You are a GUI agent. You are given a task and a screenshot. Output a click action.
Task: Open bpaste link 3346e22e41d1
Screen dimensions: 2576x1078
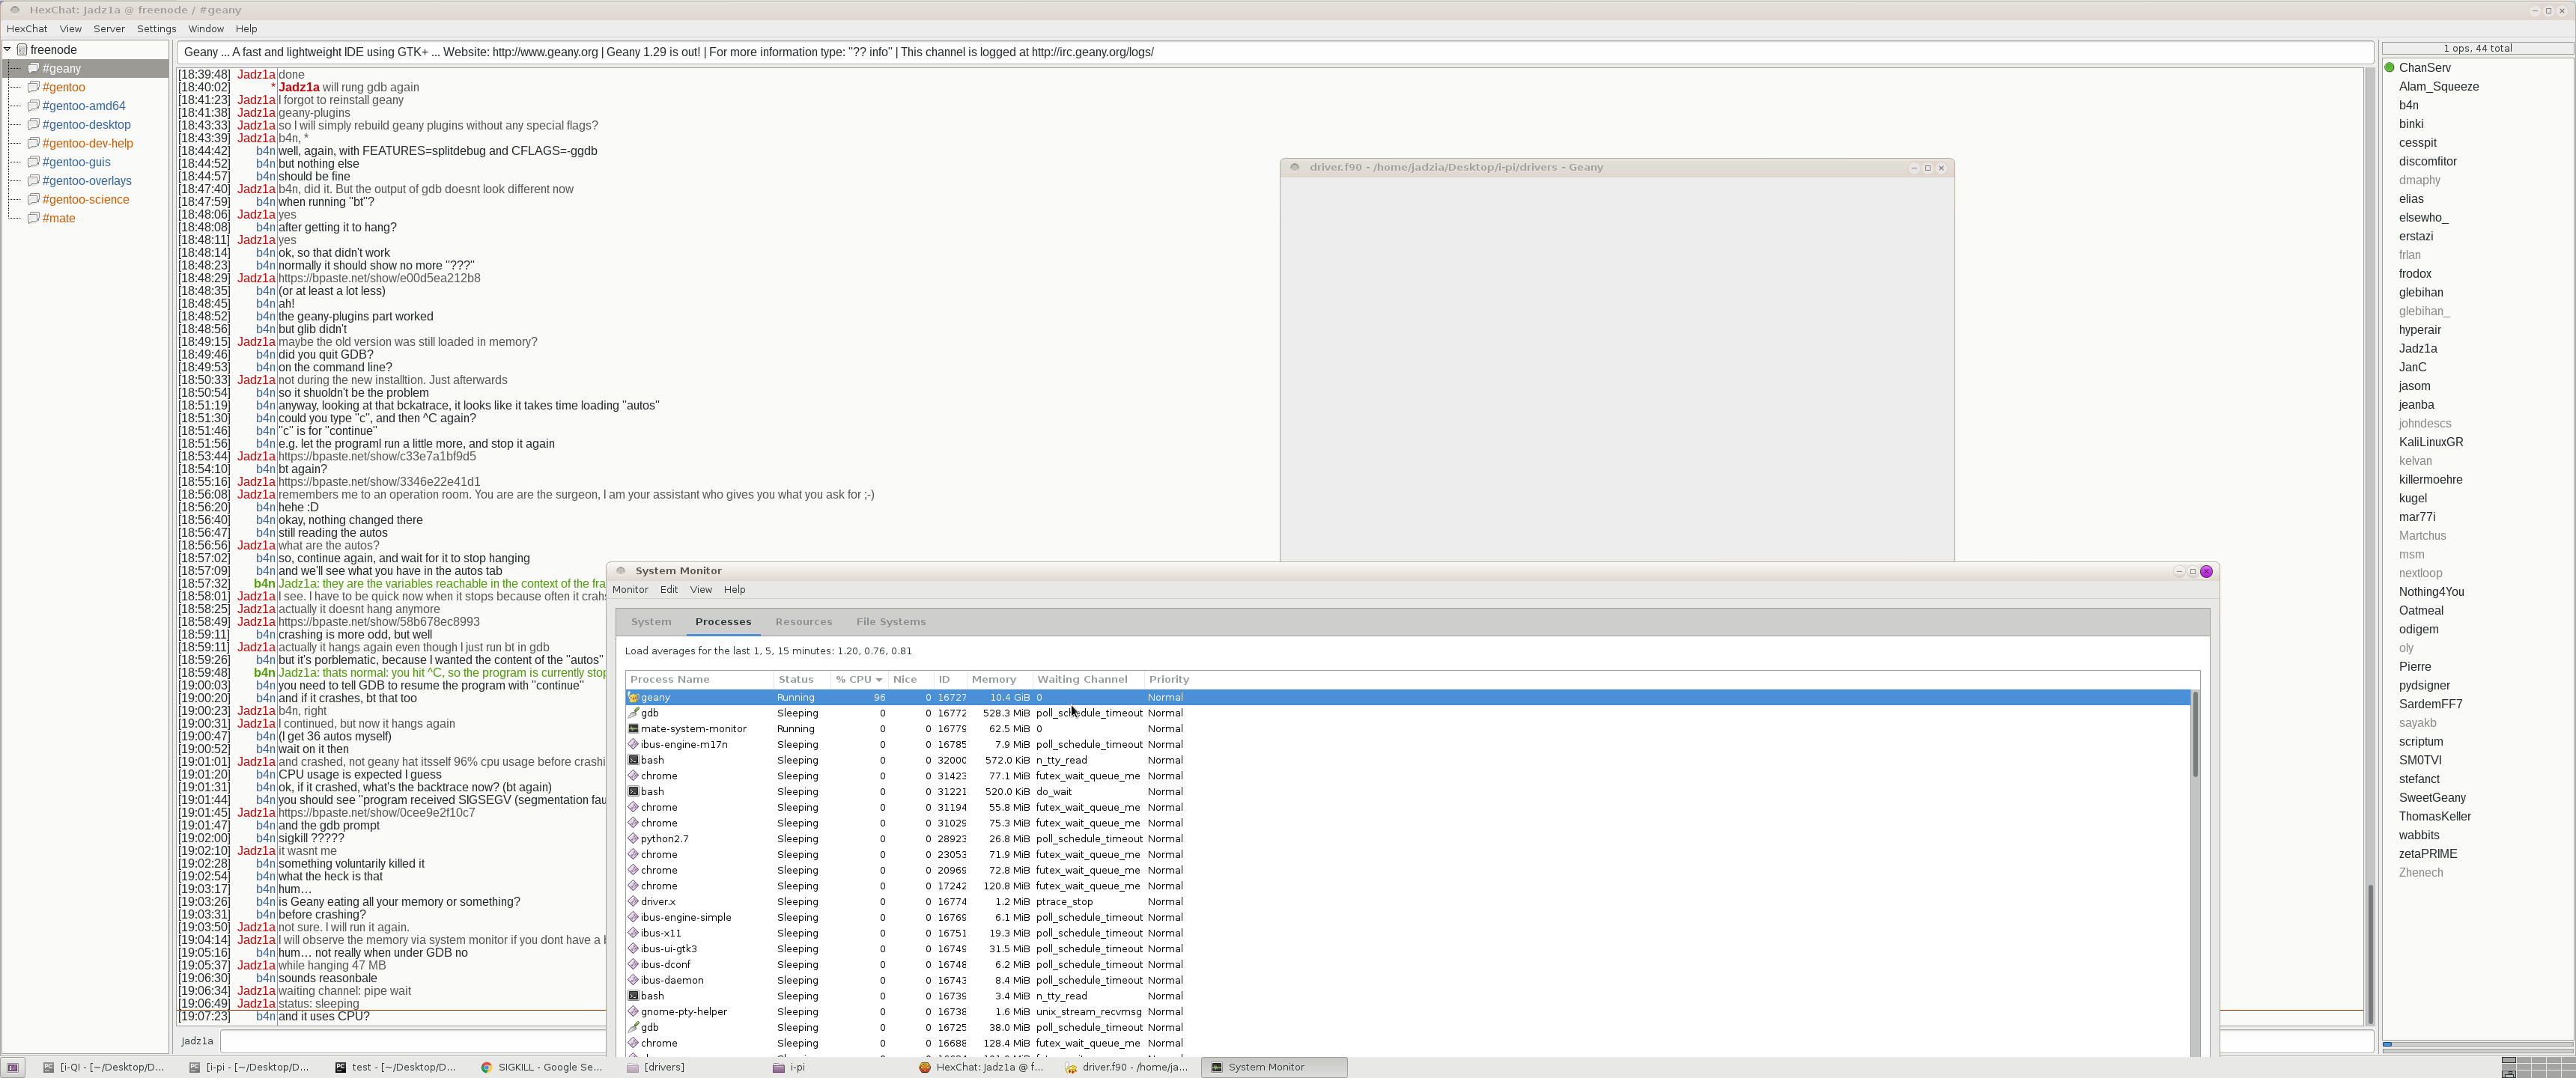[x=379, y=482]
